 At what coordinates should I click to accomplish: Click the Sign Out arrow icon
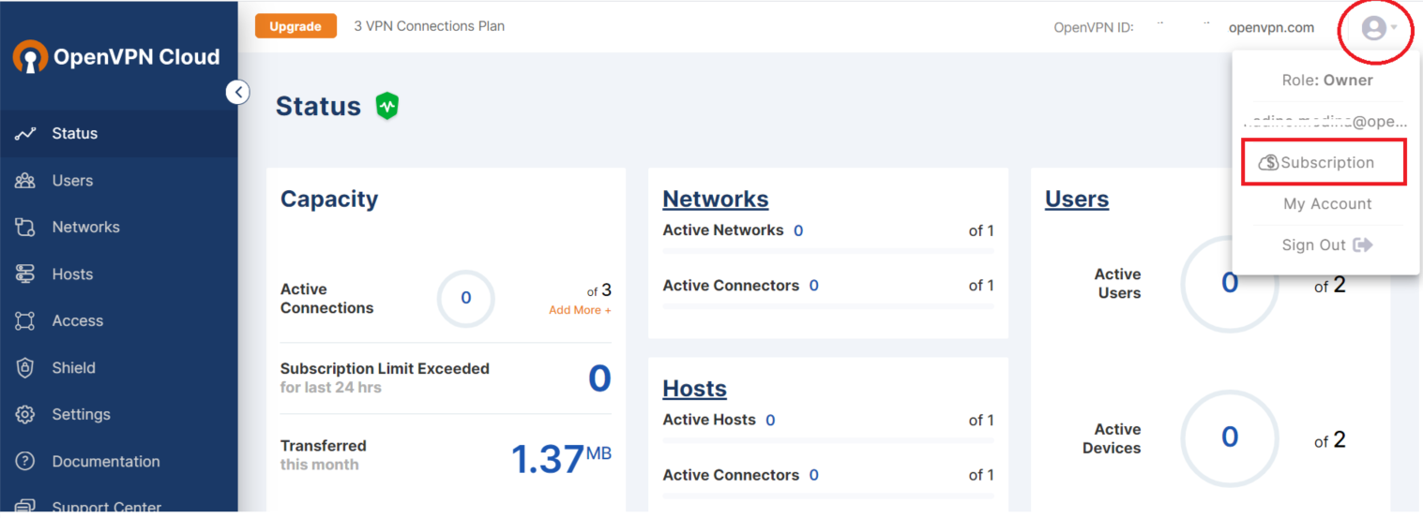(1362, 244)
